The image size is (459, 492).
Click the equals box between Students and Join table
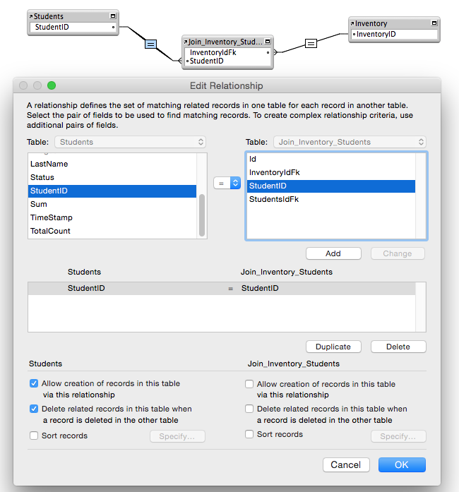(150, 44)
